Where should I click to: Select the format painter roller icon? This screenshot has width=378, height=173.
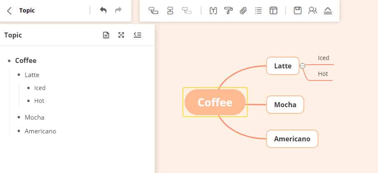(x=228, y=10)
